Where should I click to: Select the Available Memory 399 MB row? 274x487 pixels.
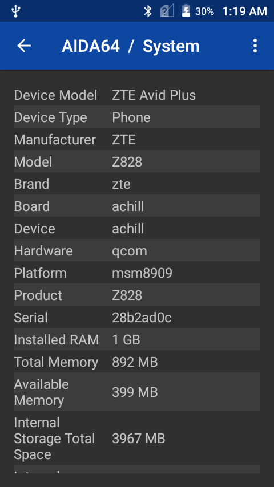coord(137,392)
